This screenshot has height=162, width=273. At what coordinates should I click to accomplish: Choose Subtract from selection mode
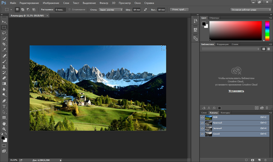point(28,9)
